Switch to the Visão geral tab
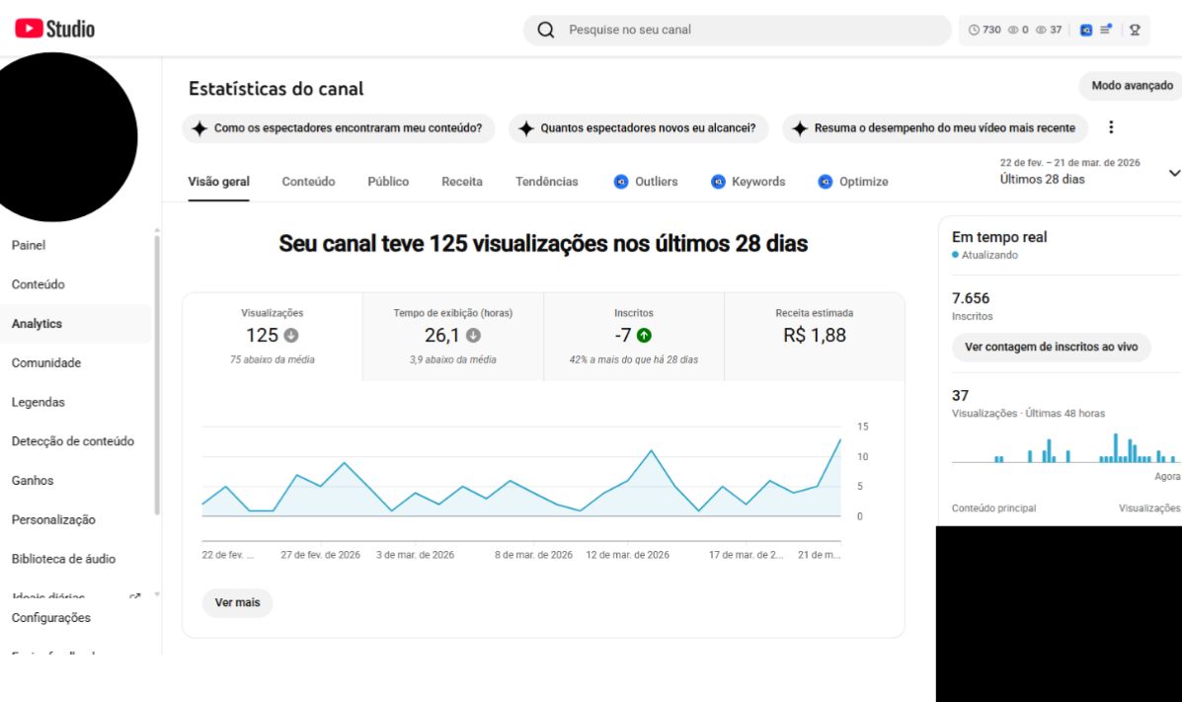This screenshot has height=702, width=1182. (218, 182)
